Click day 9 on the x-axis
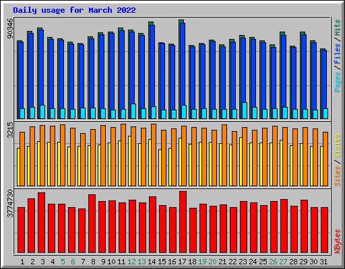The image size is (345, 269). click(x=103, y=262)
